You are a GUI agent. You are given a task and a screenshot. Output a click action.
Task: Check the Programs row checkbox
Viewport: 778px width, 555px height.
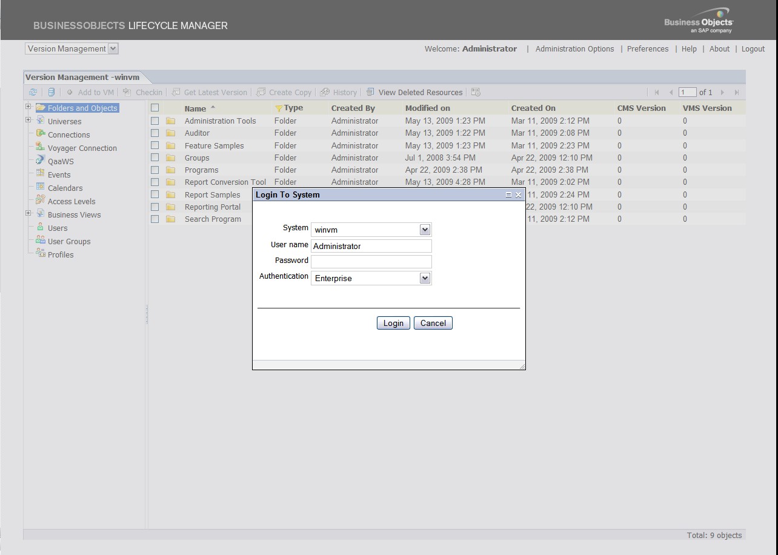(155, 170)
